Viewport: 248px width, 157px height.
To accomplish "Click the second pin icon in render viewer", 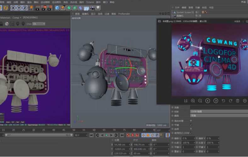I will [23, 24].
